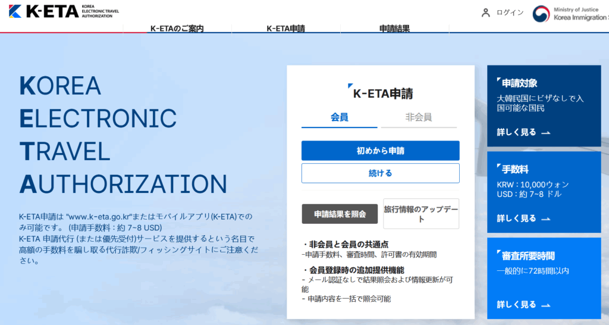
Task: Click the 続ける button
Action: [x=381, y=173]
